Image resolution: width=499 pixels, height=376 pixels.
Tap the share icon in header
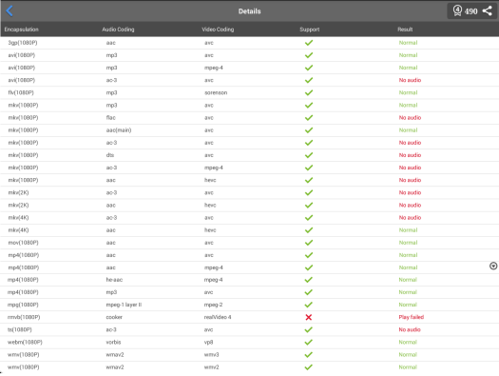[488, 10]
